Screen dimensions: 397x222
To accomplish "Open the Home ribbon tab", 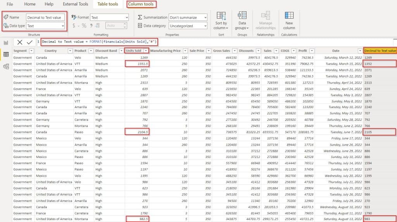I will 30,4.
